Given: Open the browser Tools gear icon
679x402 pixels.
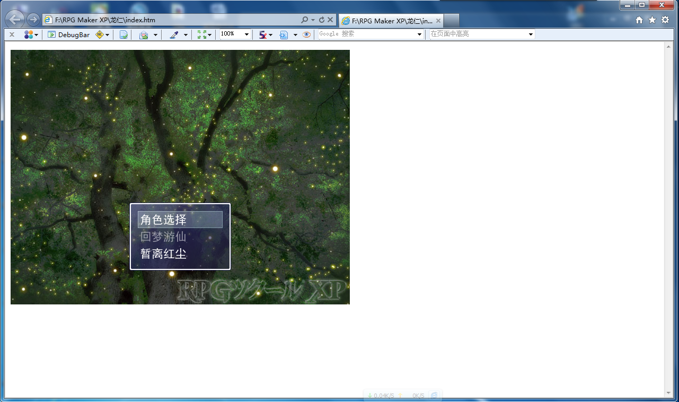Looking at the screenshot, I should tap(665, 20).
